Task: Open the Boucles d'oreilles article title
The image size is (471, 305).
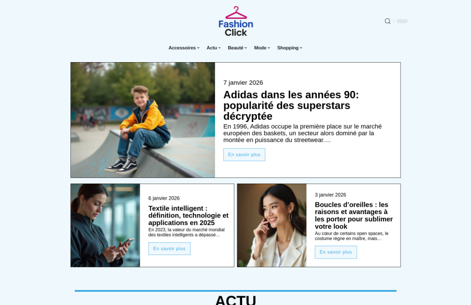Action: pos(354,216)
